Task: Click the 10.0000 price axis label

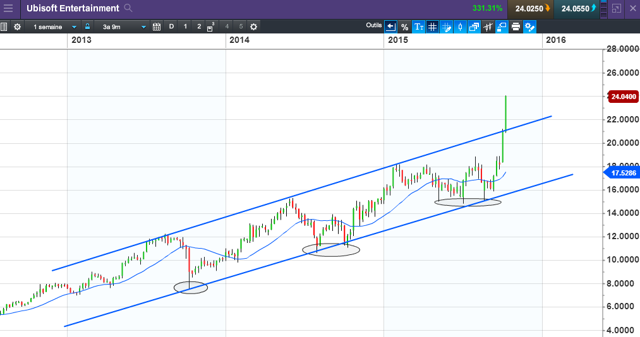Action: [x=622, y=259]
